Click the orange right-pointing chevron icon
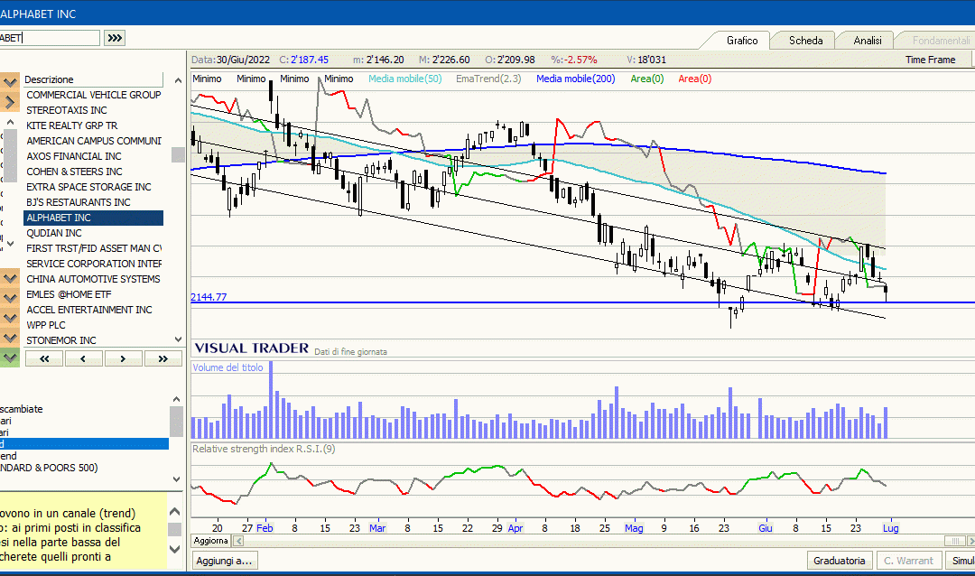The image size is (975, 576). (9, 101)
